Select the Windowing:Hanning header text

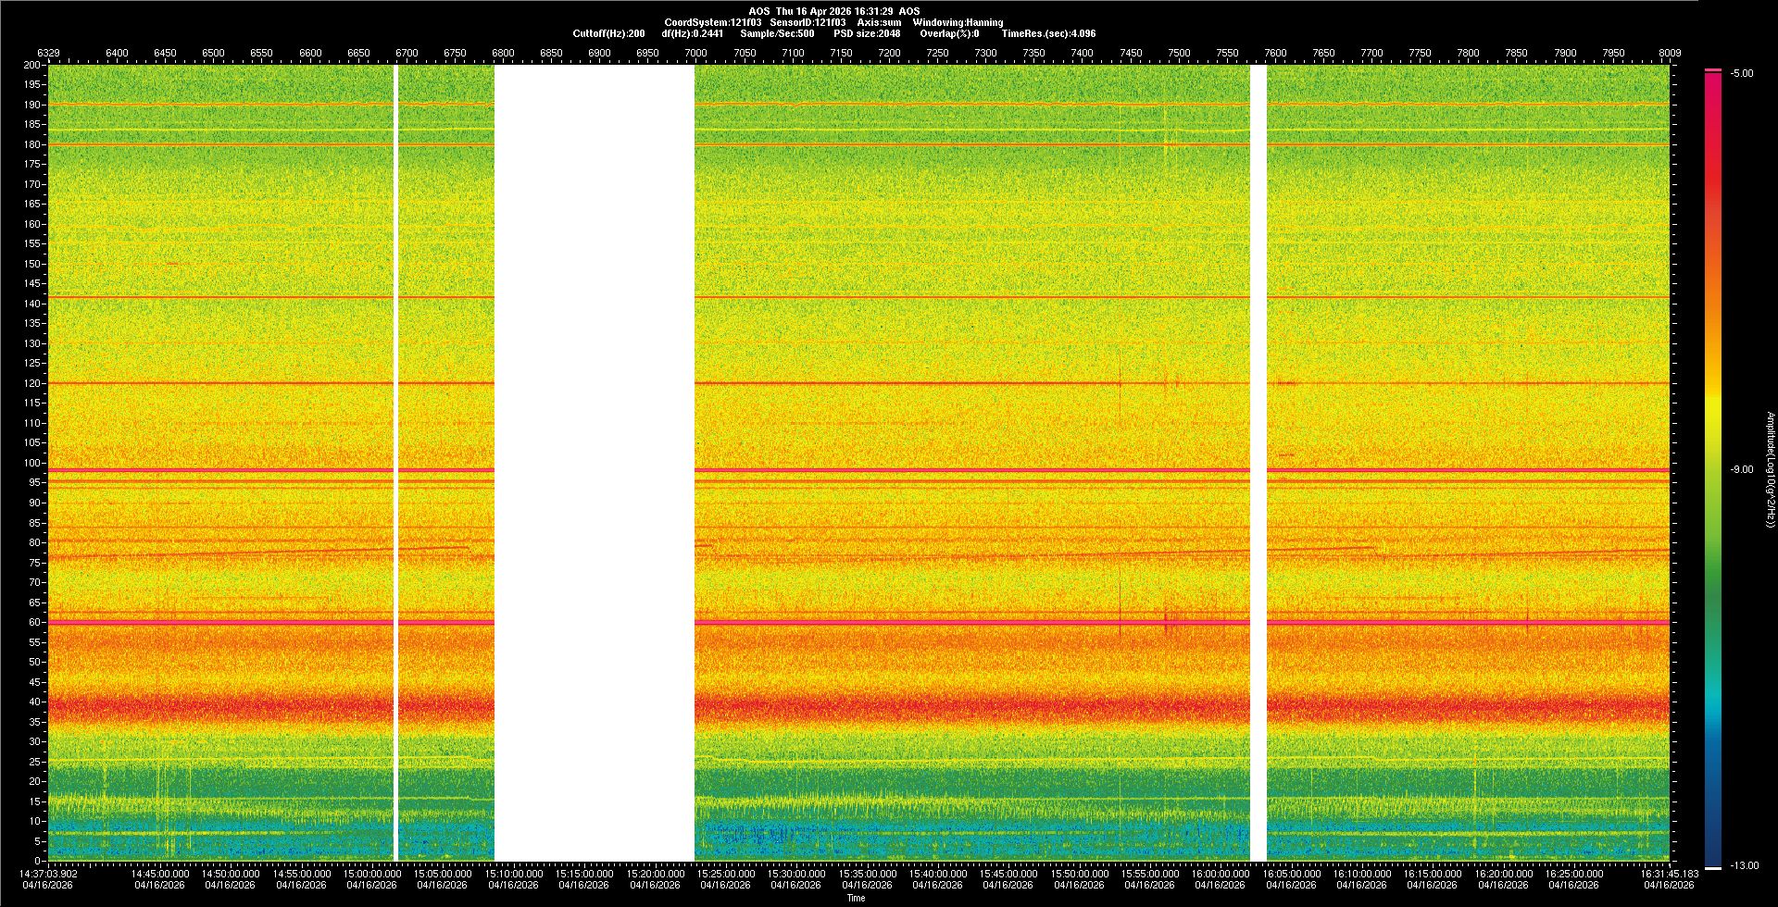point(958,22)
